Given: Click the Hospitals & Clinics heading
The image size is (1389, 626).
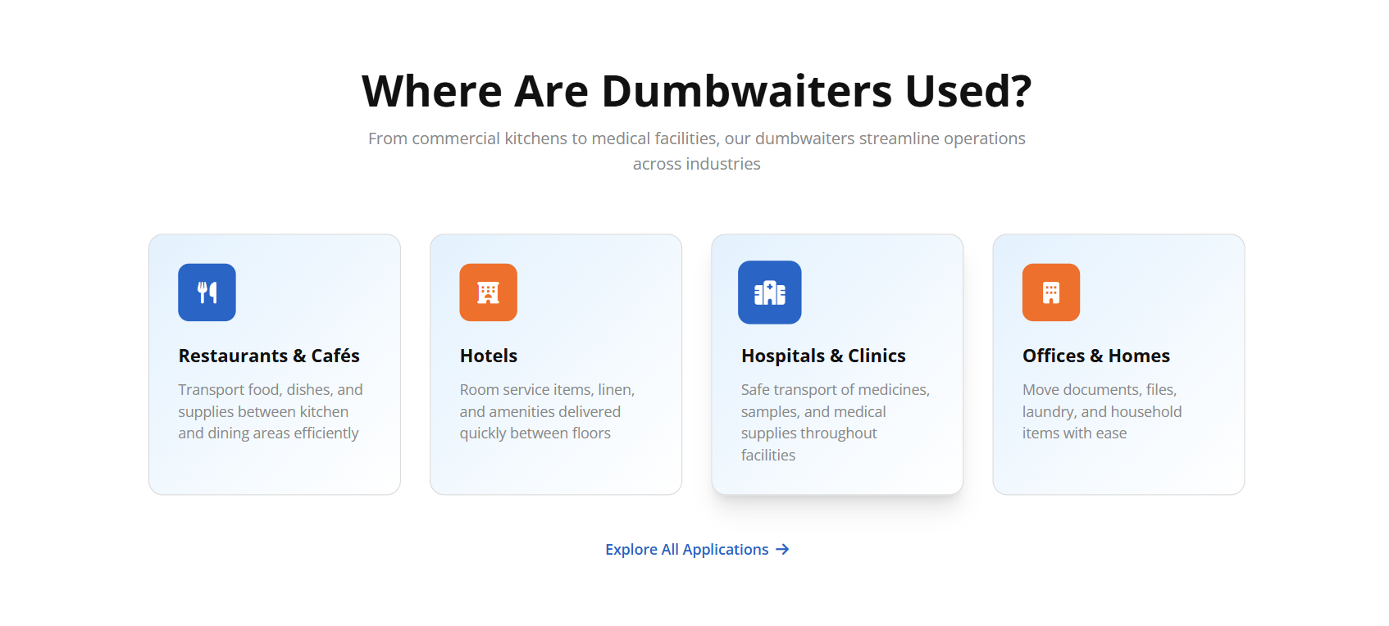Looking at the screenshot, I should click(x=823, y=356).
